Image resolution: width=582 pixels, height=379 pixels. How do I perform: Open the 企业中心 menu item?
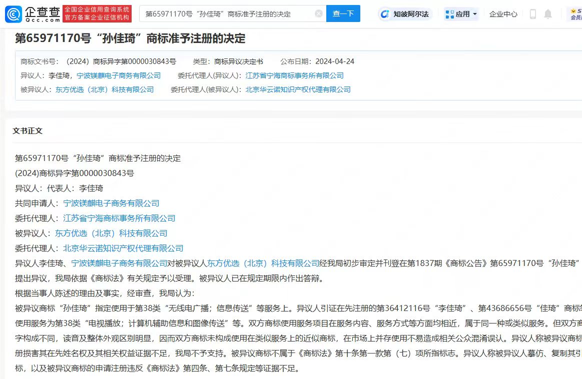point(503,14)
